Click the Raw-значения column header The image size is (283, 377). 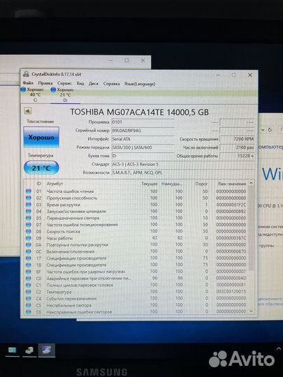click(x=232, y=184)
